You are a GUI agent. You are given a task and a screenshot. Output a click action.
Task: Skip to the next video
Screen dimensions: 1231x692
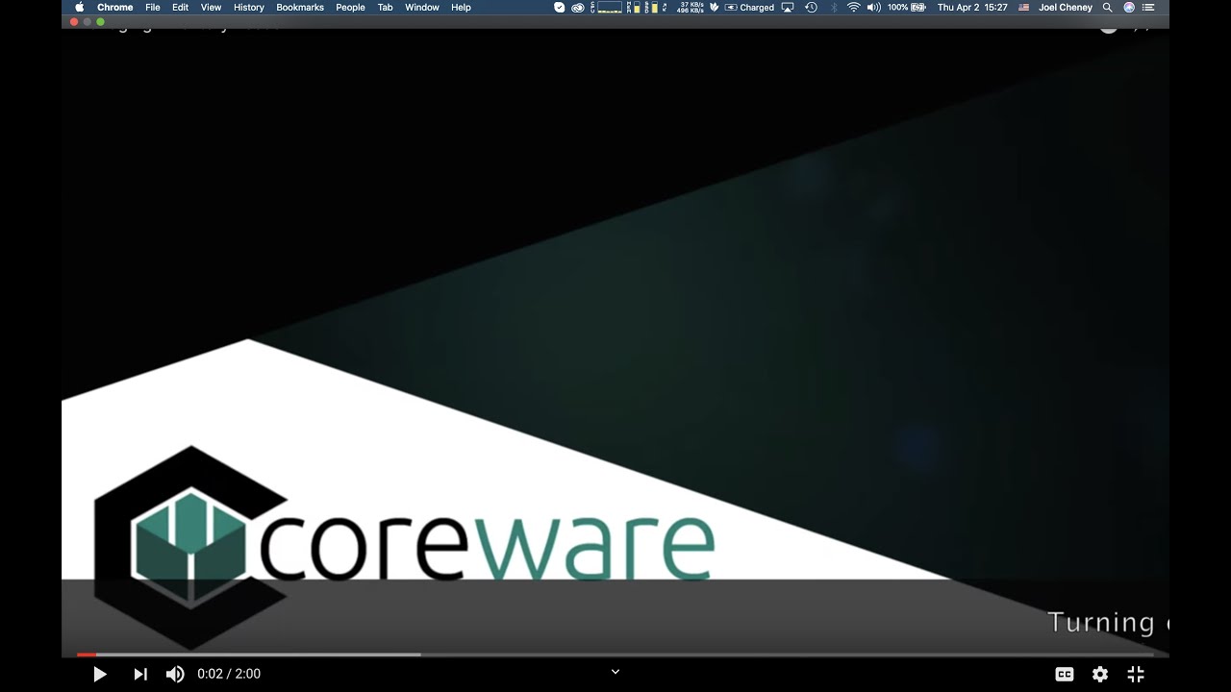(x=140, y=675)
